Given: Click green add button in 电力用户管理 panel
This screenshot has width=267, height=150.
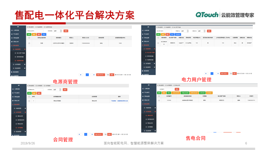Looking at the screenshot, I should [x=159, y=34].
